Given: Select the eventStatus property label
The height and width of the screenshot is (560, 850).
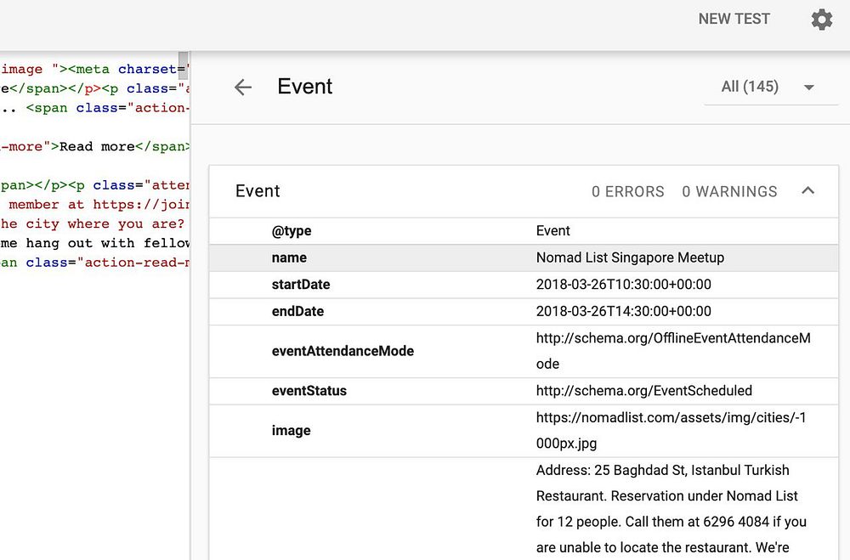Looking at the screenshot, I should click(x=309, y=391).
